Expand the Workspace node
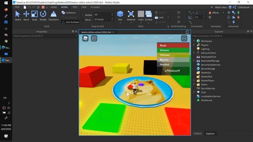 coord(194,41)
